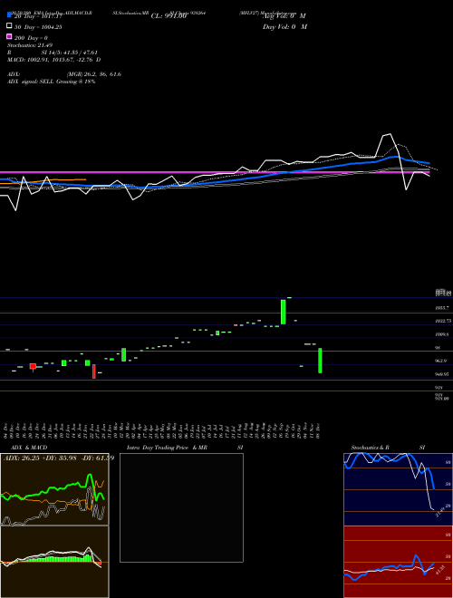453x598 pixels.
Task: Click the 'CL: 991.00' closing price text
Action: coord(169,16)
